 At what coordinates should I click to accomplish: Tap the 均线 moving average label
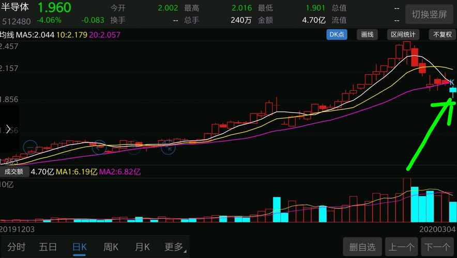7,35
